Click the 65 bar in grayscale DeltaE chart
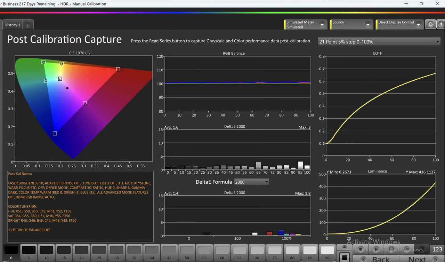This screenshot has width=445, height=262. 258,166
